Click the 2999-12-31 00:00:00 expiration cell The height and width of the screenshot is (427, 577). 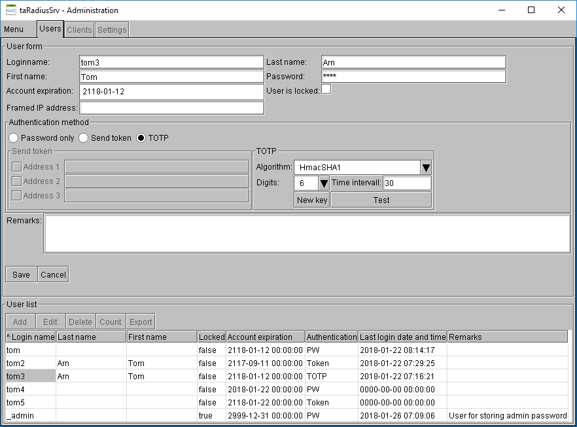[266, 416]
